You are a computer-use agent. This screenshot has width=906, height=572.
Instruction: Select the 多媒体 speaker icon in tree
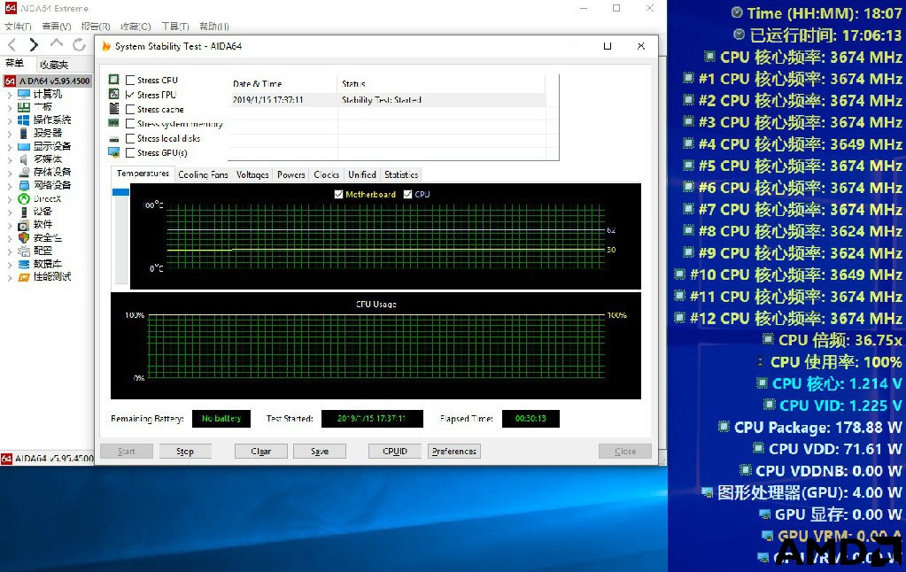tap(24, 158)
